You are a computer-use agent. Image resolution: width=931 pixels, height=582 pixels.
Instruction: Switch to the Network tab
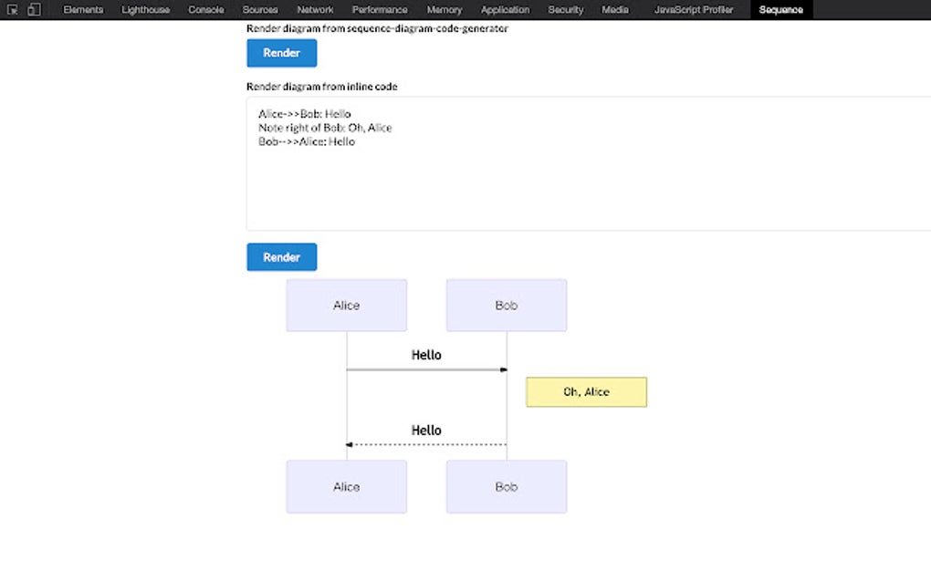[315, 9]
